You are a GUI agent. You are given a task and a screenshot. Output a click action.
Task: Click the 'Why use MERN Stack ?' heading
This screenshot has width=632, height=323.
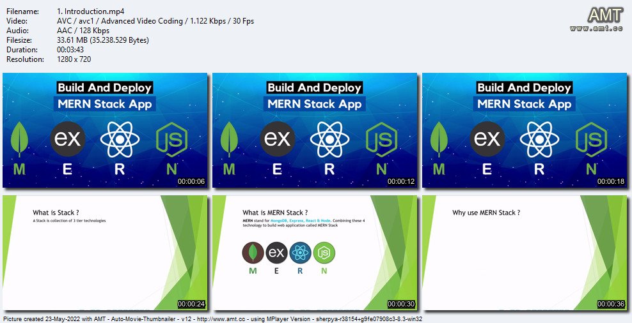click(486, 213)
